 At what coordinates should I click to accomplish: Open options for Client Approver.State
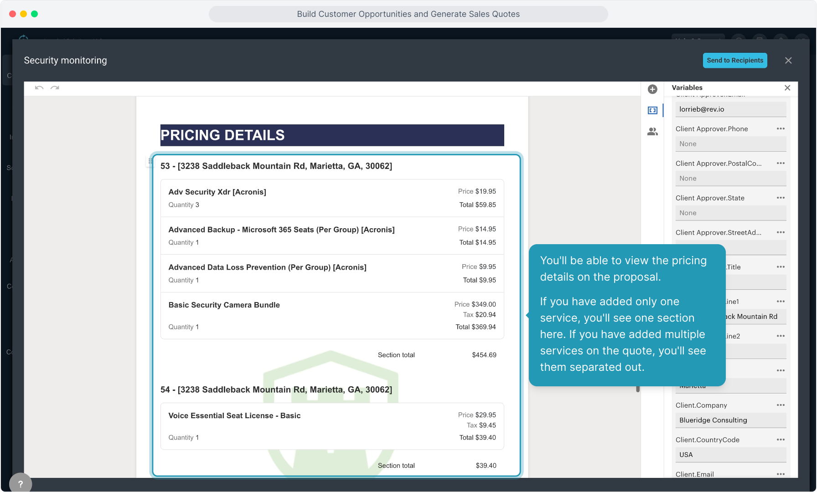click(x=781, y=198)
